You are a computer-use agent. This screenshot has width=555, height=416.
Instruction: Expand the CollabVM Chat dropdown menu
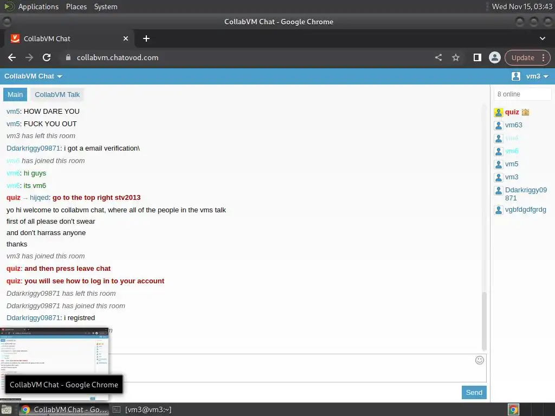coord(33,76)
